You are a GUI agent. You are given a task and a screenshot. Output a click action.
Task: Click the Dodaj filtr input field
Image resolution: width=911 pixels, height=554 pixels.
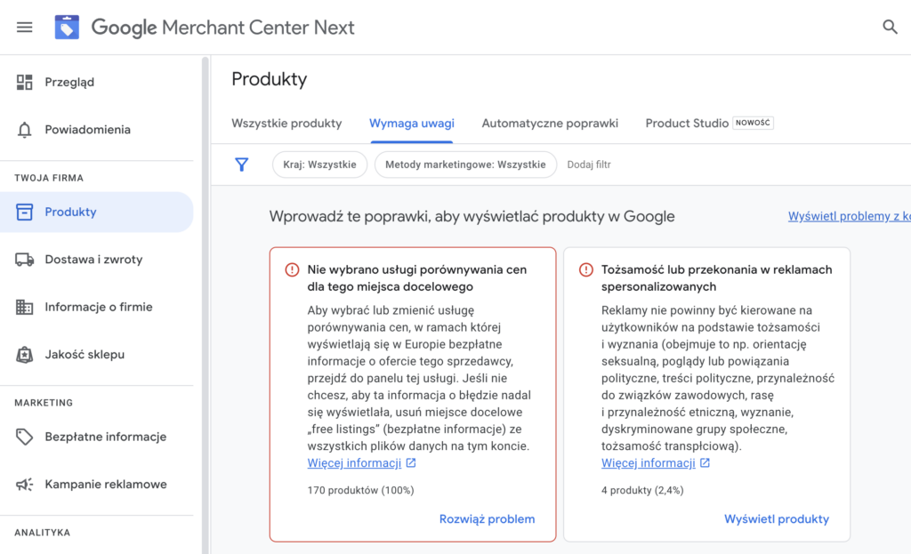click(590, 165)
